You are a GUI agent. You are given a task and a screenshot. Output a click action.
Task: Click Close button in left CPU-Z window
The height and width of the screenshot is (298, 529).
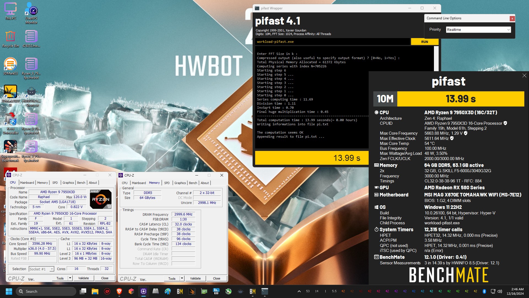click(105, 278)
